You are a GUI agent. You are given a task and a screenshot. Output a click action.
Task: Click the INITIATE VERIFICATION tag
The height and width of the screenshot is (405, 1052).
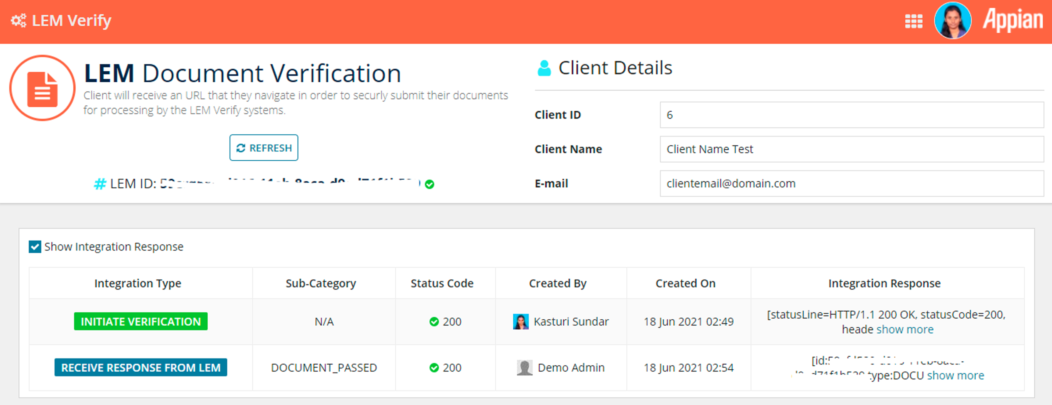click(141, 321)
